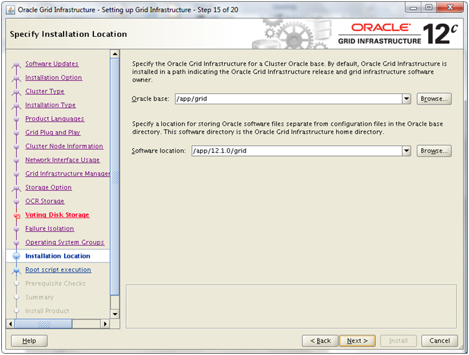Image resolution: width=469 pixels, height=355 pixels.
Task: Click the step list scroll down arrow
Action: 115,314
